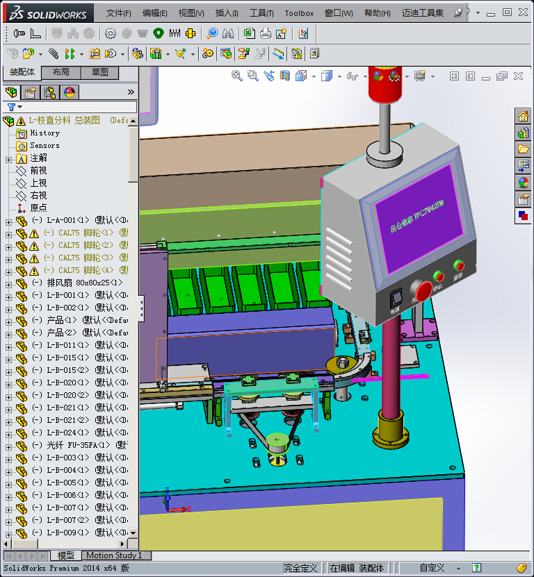Toggle the left viewport split button
Screen dimensions: 534x577
[454, 76]
